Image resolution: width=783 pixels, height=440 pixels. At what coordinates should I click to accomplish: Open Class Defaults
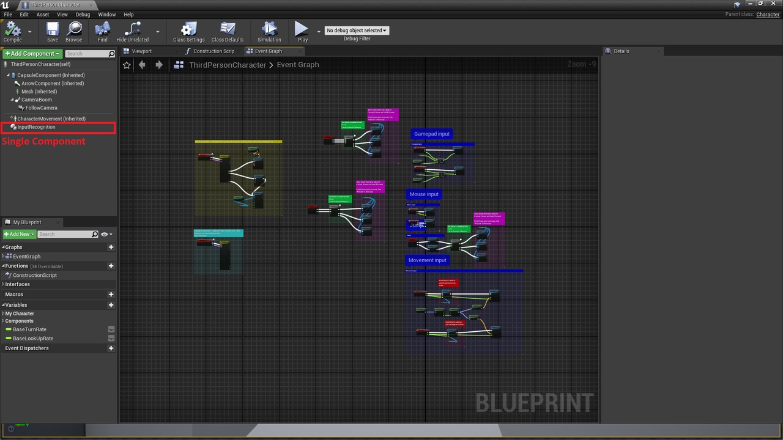coord(228,32)
